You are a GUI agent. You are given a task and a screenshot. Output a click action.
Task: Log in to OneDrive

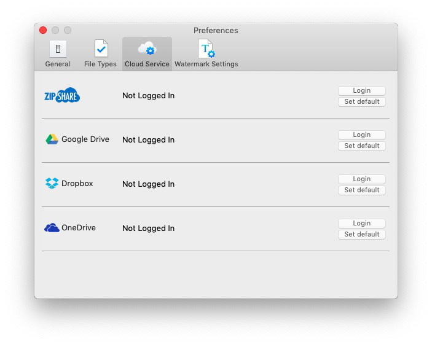click(x=362, y=224)
